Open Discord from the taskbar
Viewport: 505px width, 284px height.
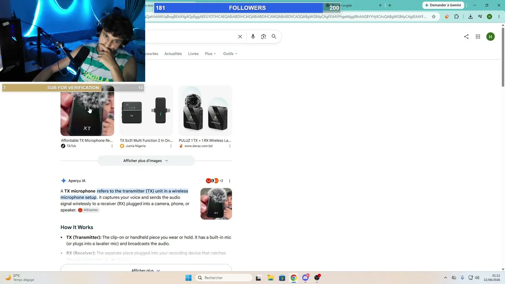click(305, 278)
